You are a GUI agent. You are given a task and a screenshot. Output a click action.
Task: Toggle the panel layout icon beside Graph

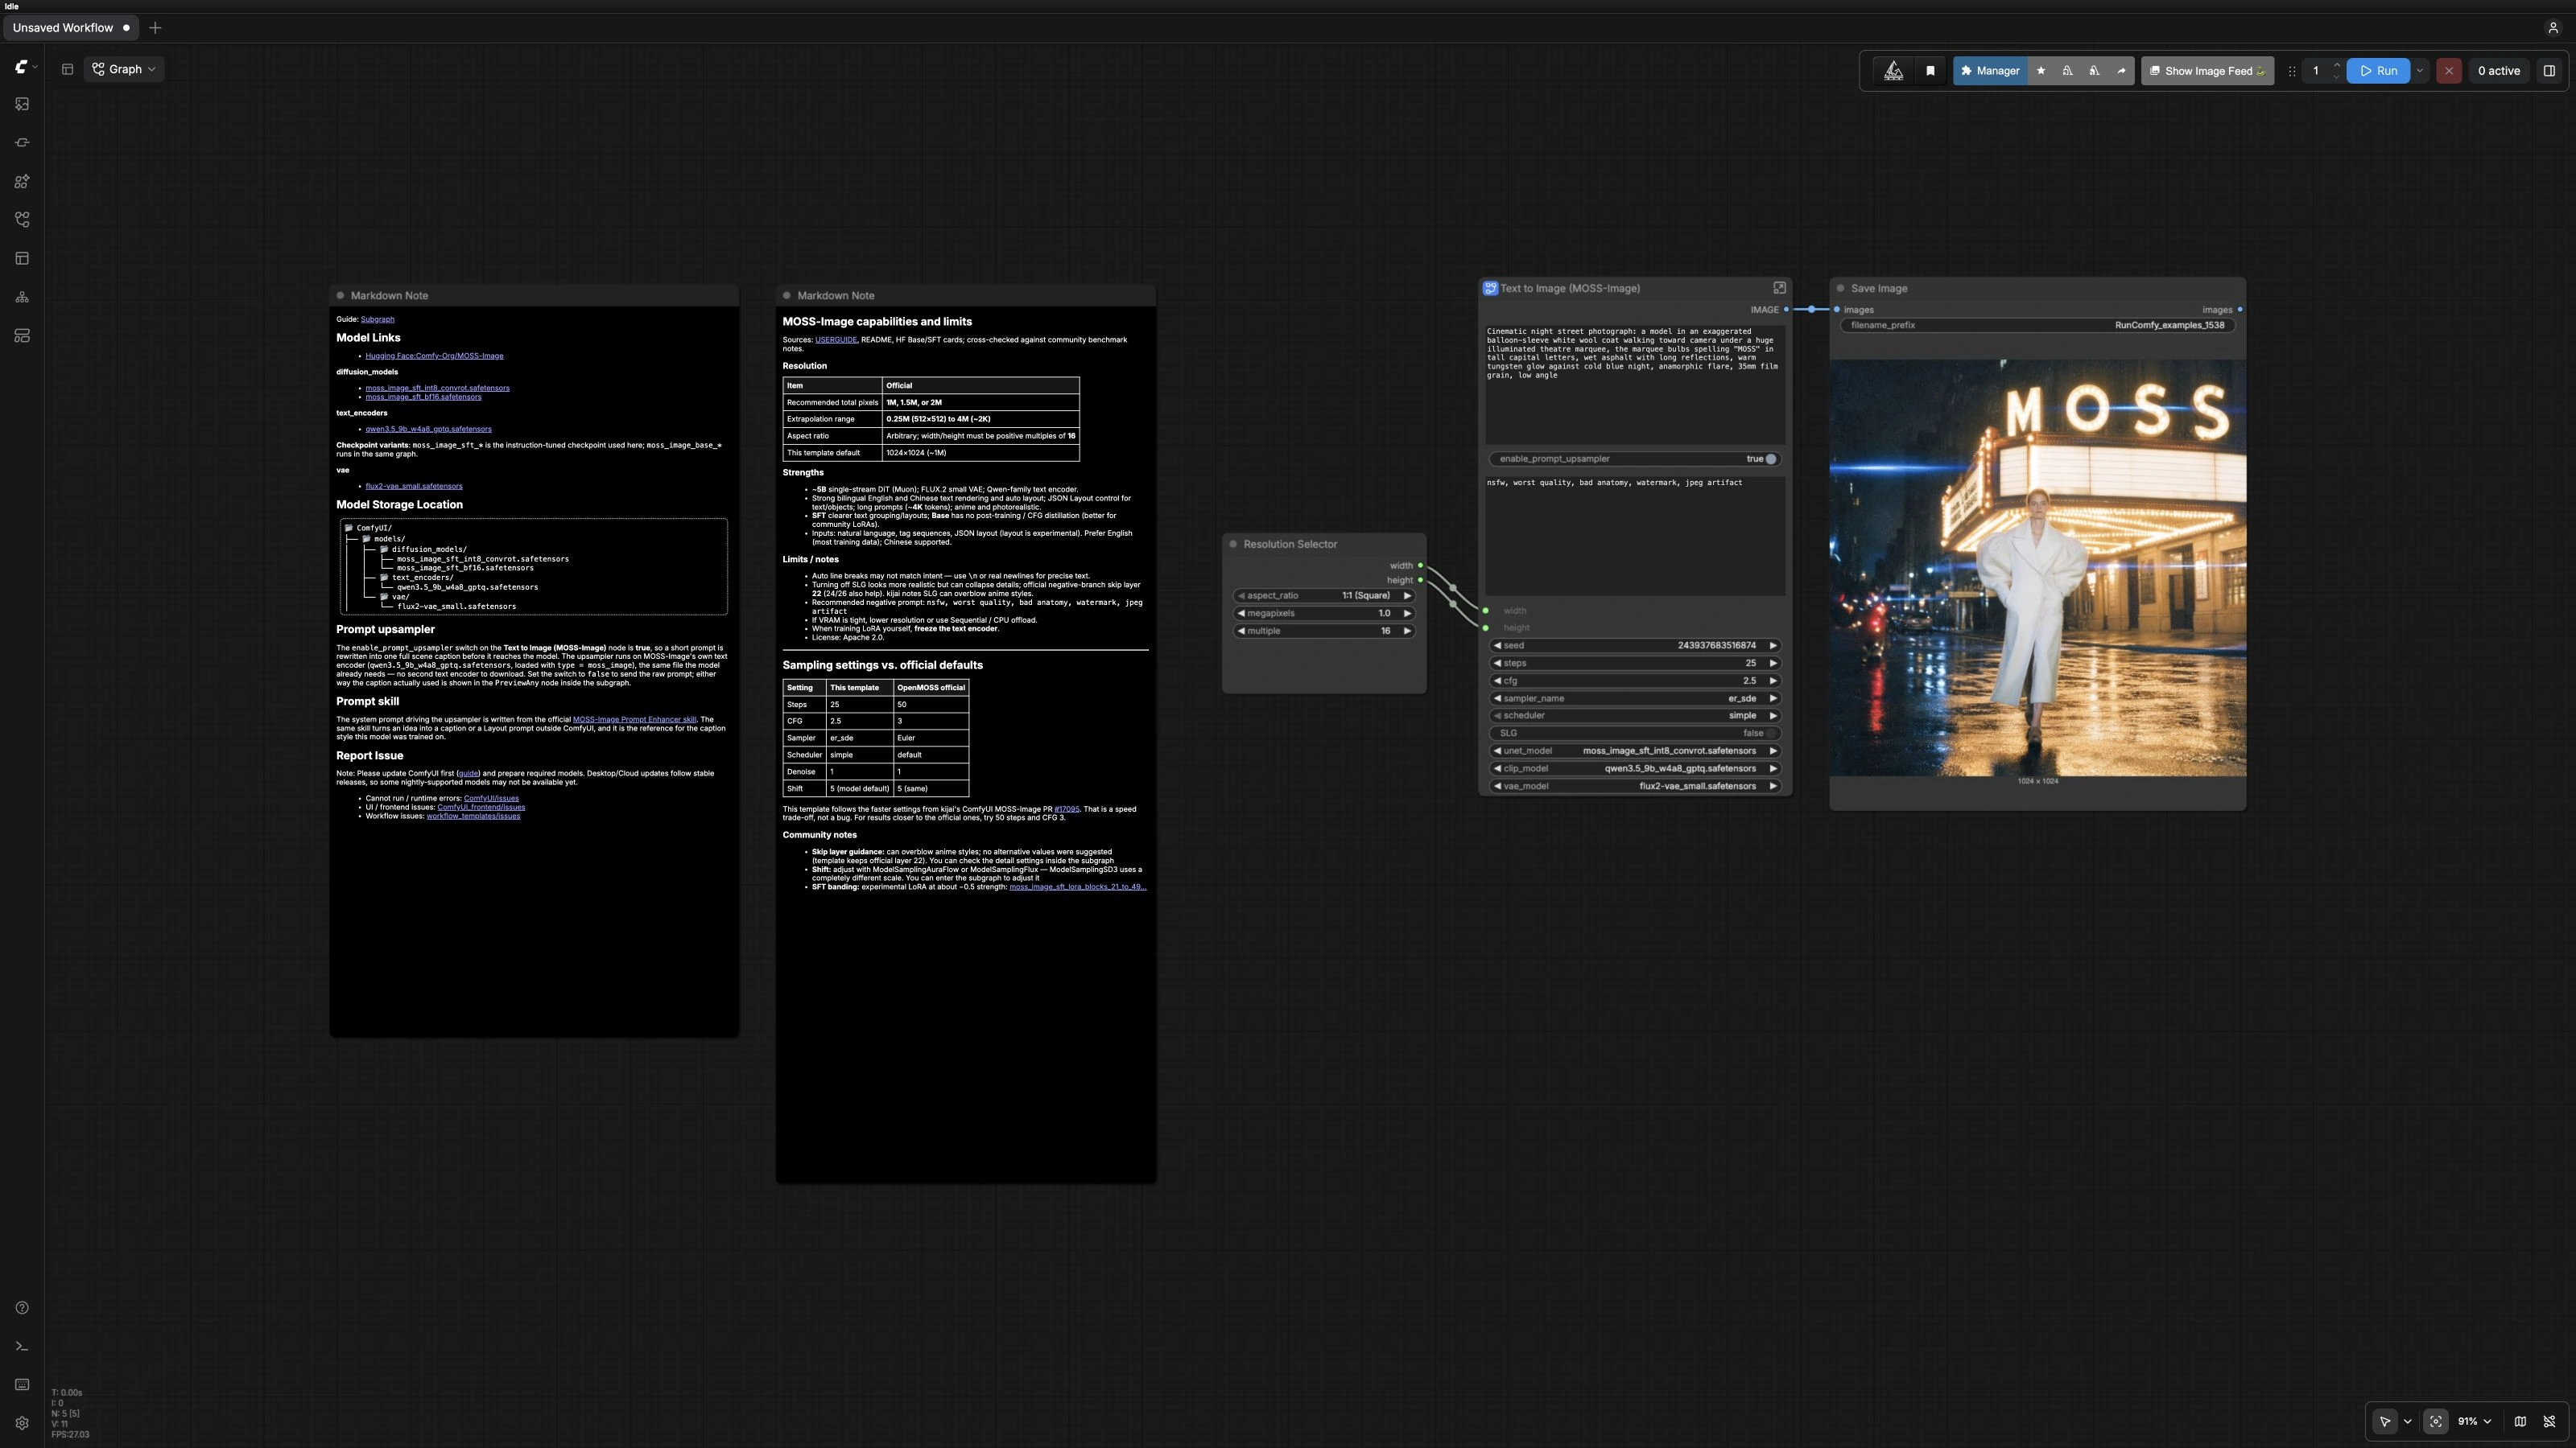click(67, 69)
